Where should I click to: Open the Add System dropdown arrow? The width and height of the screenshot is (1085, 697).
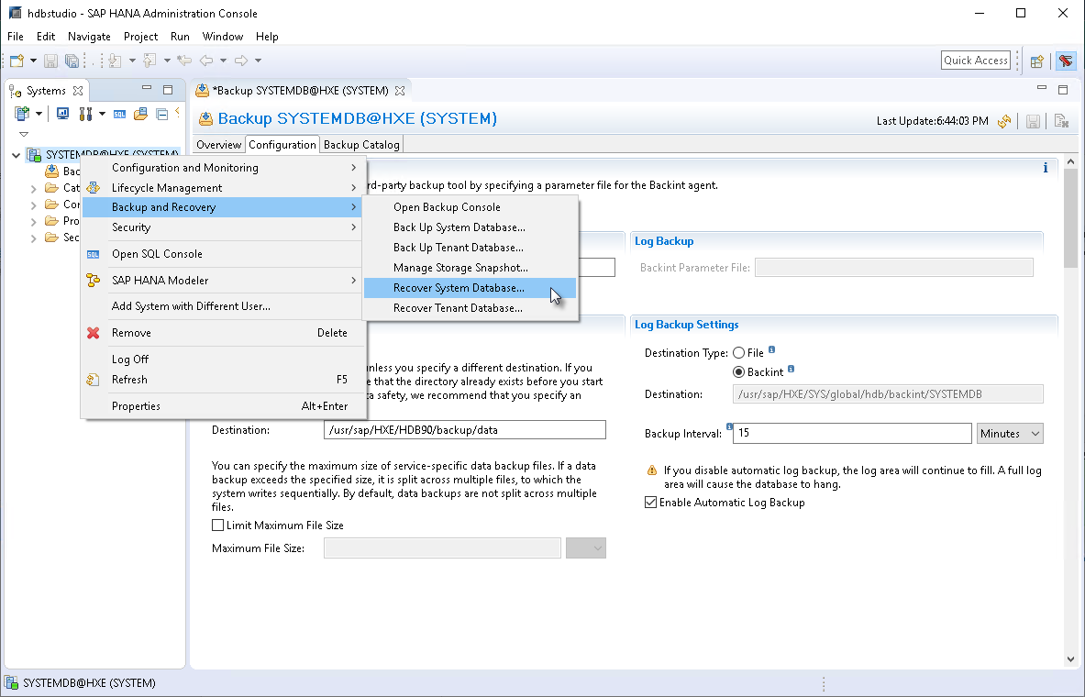[38, 113]
